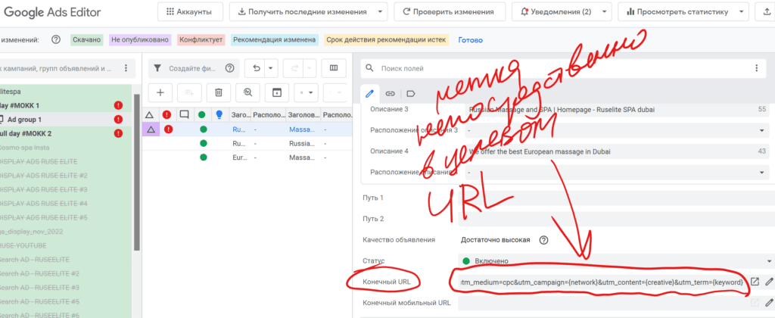Click the Конечный URL input field
Screen dimensions: 775x318
click(601, 282)
